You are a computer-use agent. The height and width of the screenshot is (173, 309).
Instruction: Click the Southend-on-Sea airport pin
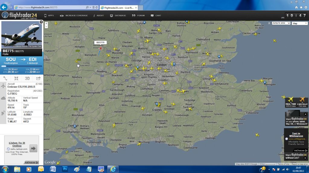point(219,57)
